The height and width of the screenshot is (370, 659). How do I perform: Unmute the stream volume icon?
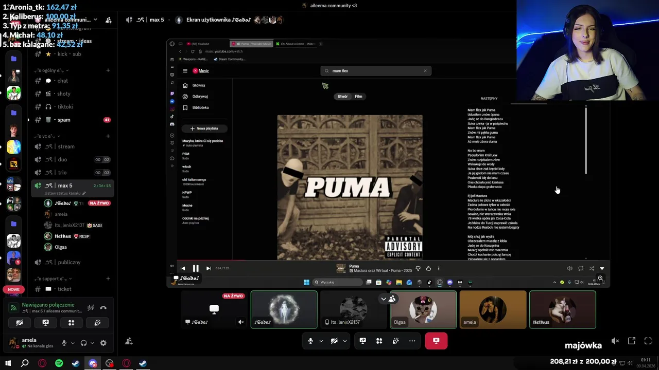(x=615, y=341)
